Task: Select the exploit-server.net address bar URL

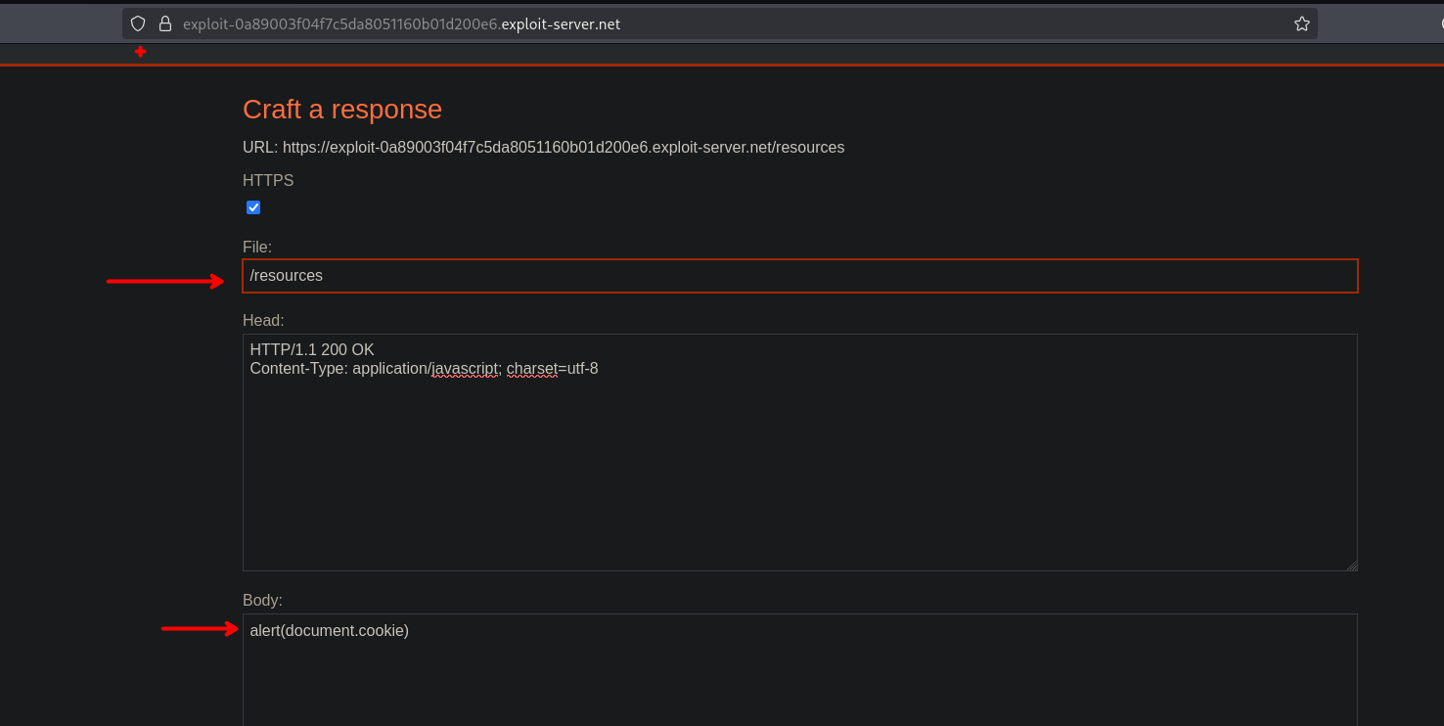Action: [401, 23]
